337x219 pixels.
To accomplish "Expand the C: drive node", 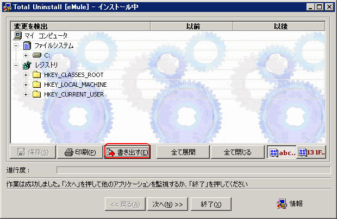I will tap(26, 55).
